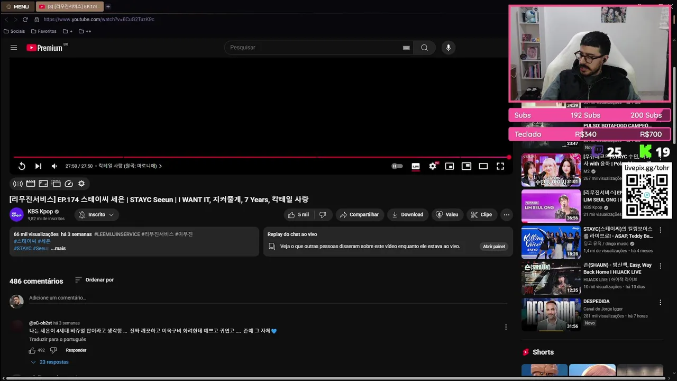Viewport: 677px width, 381px height.
Task: Open KBS Kpop channel name link
Action: [x=40, y=212]
